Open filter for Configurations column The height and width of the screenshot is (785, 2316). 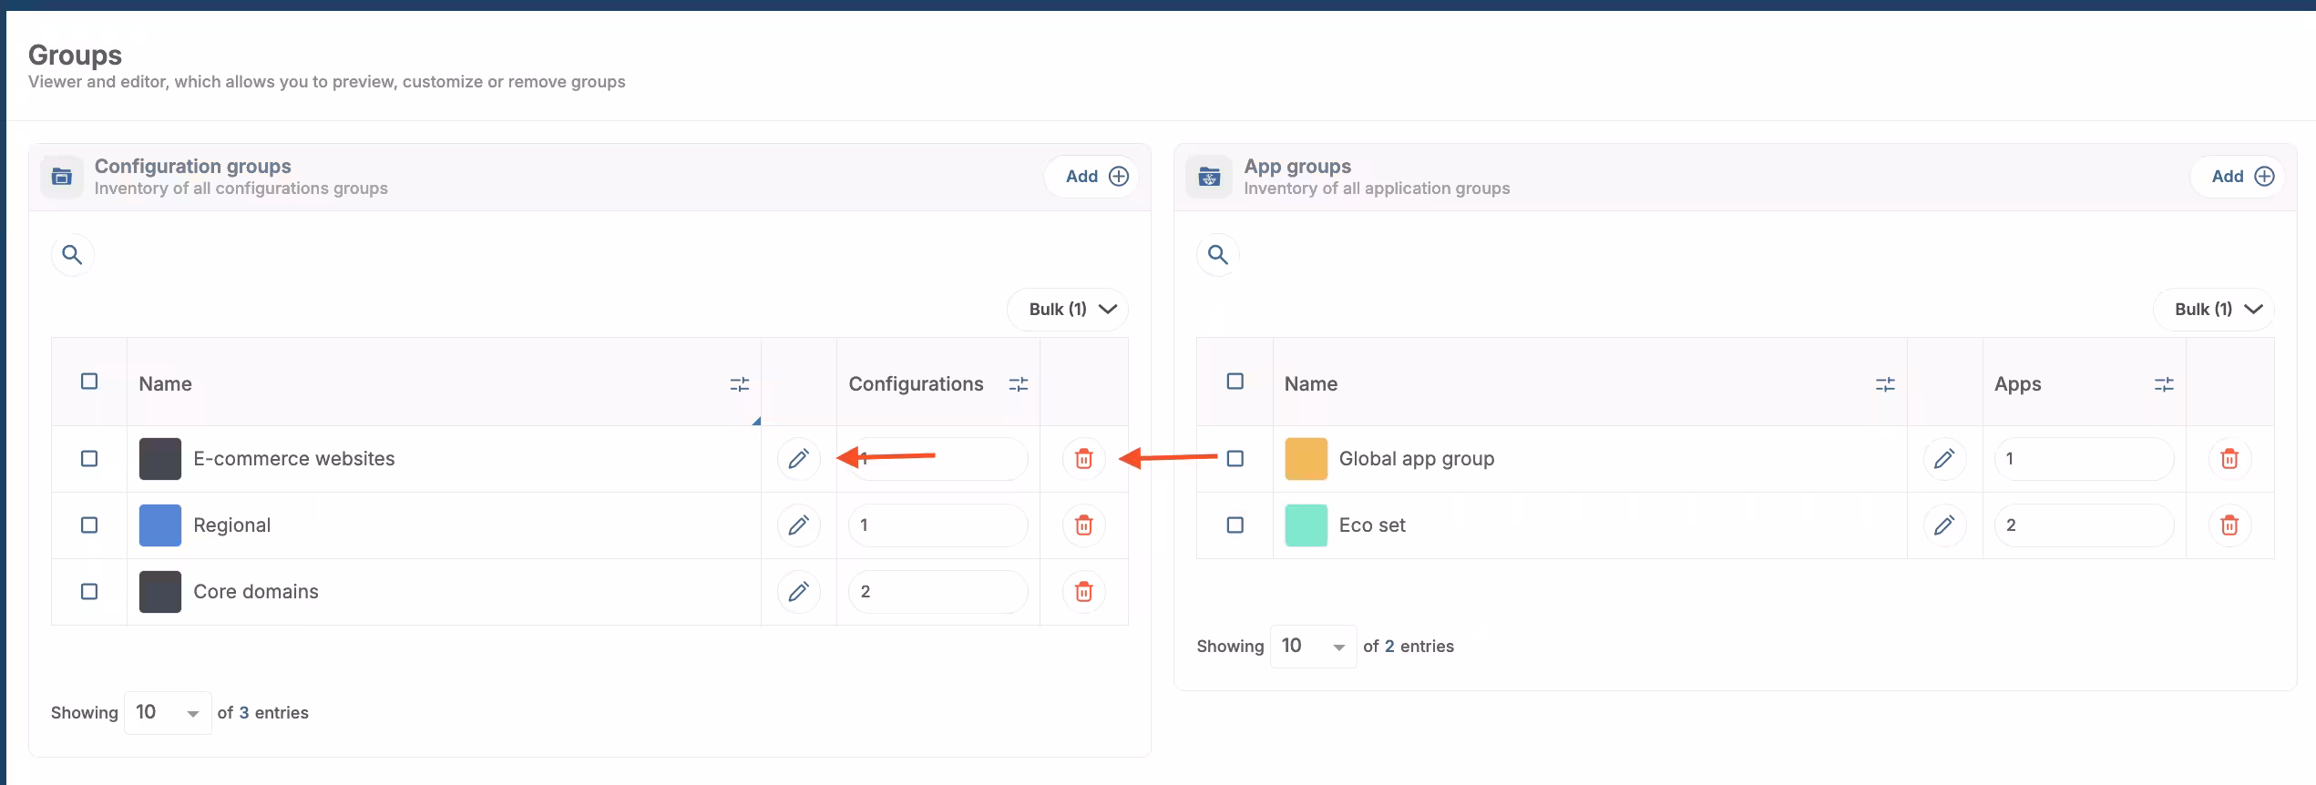pos(1018,384)
